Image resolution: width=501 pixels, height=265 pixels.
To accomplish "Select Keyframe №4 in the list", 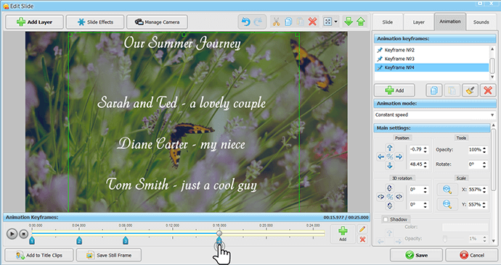I will (x=431, y=67).
